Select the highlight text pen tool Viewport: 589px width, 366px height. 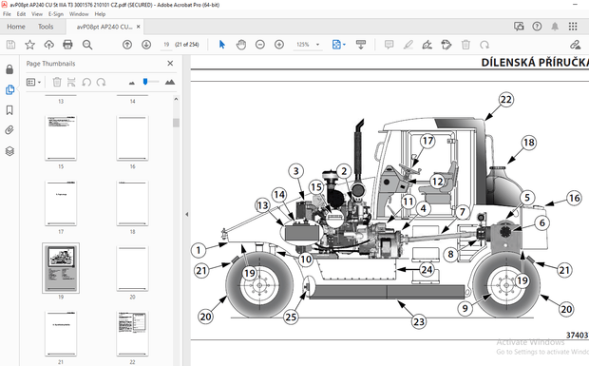coord(408,45)
